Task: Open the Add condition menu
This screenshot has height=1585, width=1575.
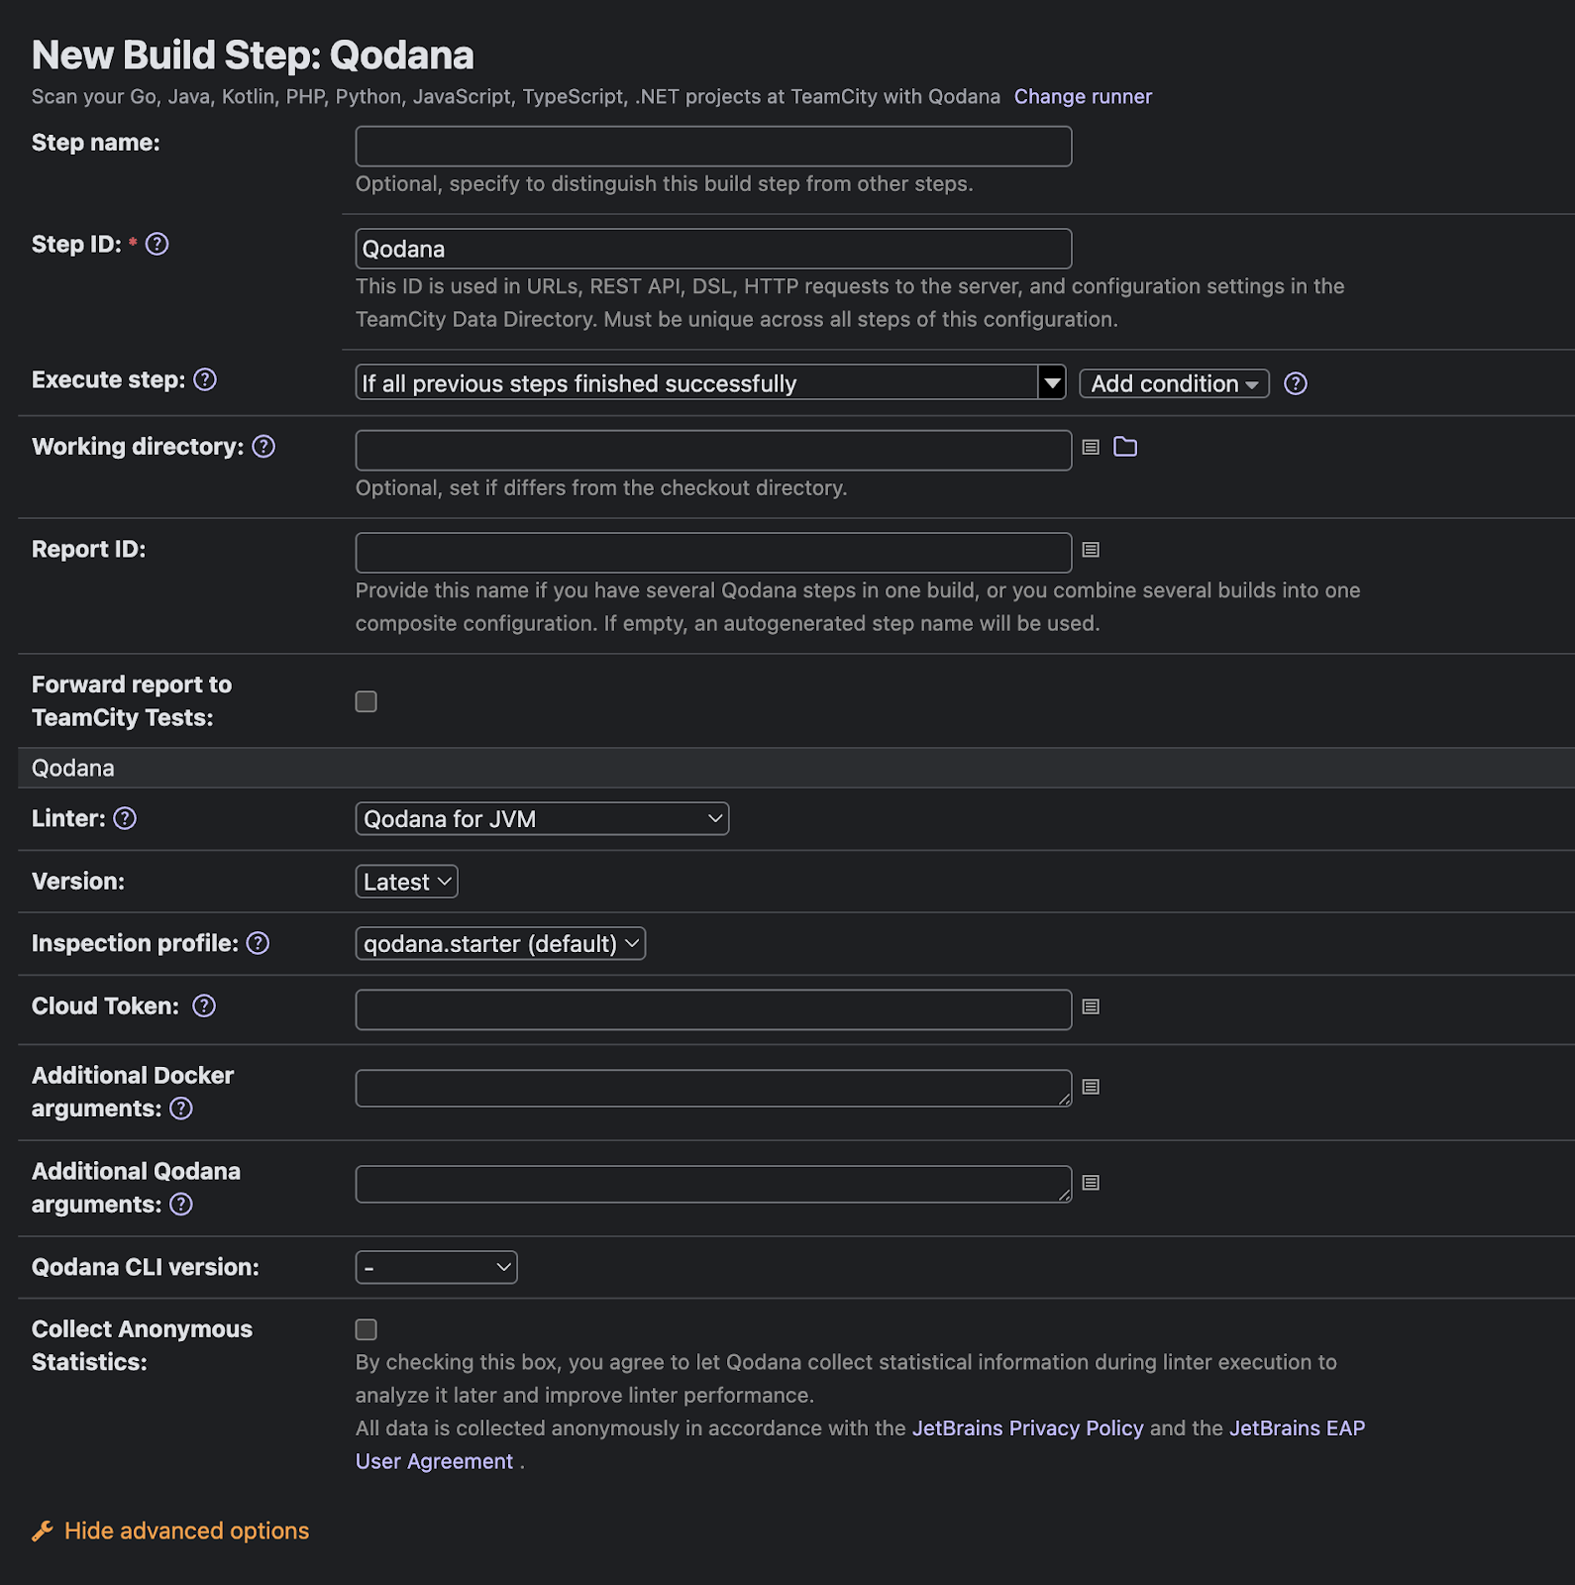Action: point(1174,384)
